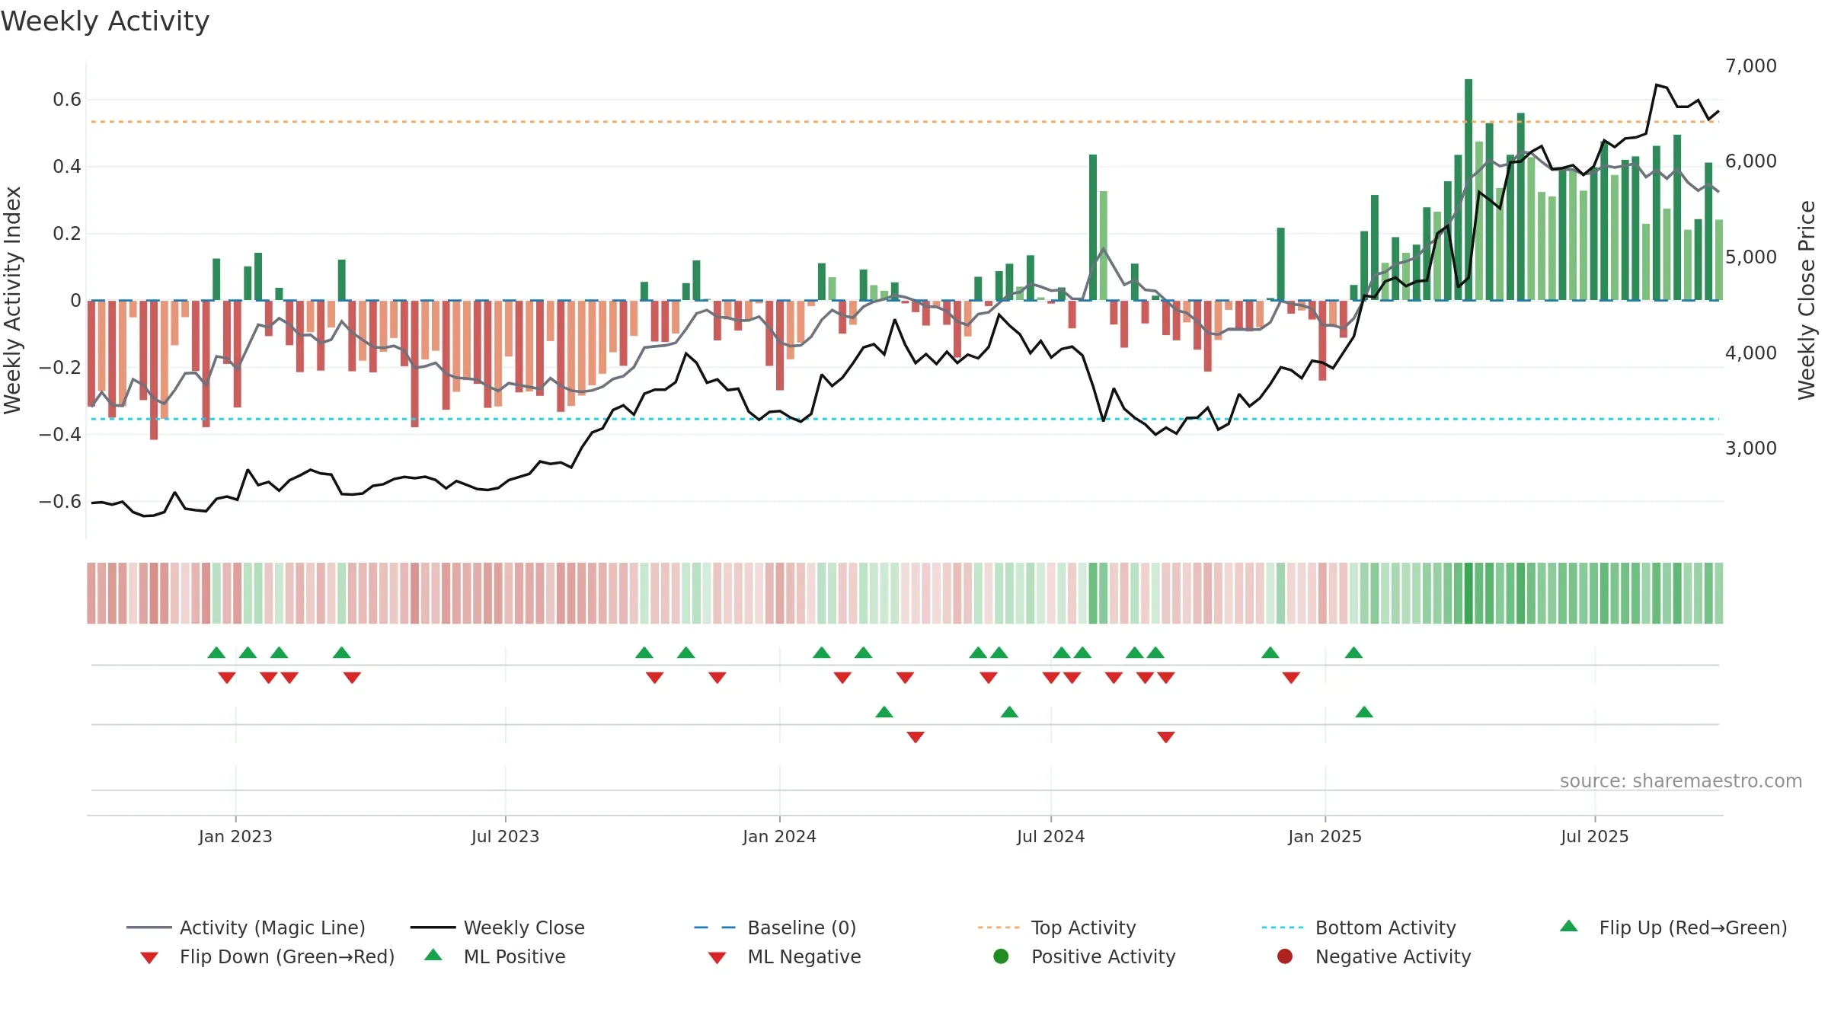Image resolution: width=1828 pixels, height=1028 pixels.
Task: Click the source: sharemaestro.com text
Action: click(x=1681, y=781)
